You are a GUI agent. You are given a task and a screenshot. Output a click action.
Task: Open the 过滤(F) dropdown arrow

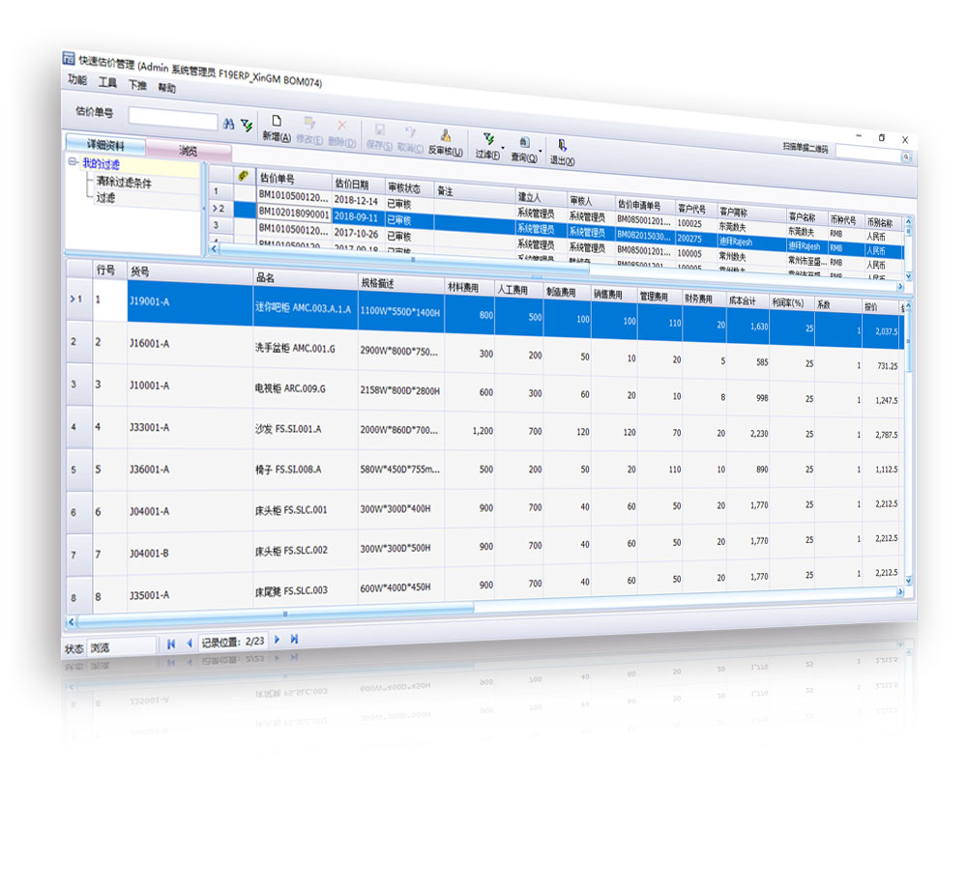(504, 148)
